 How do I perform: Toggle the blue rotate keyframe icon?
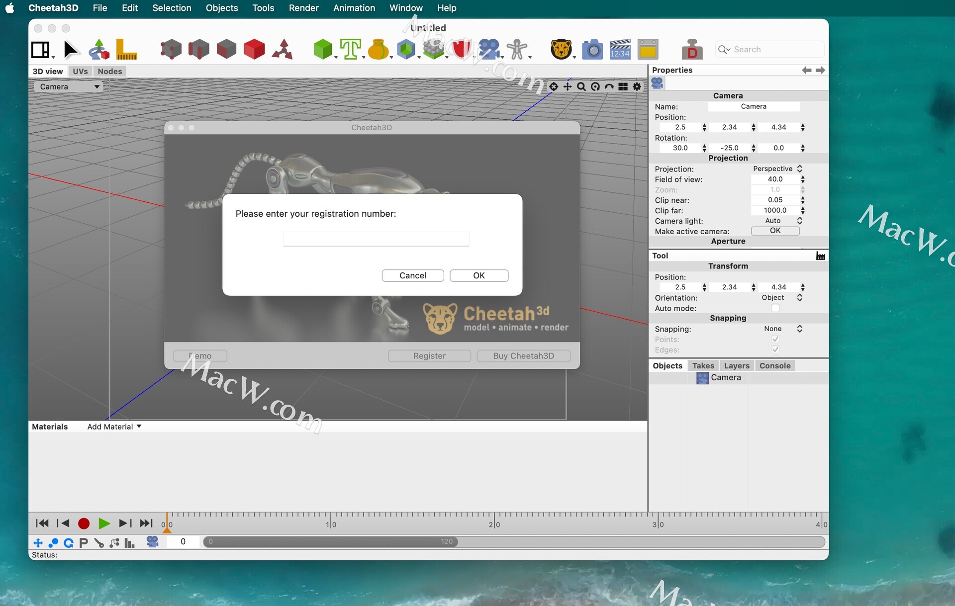[69, 542]
